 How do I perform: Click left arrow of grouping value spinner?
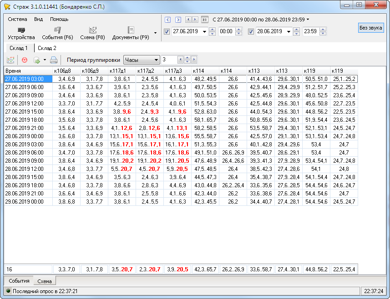(x=181, y=60)
